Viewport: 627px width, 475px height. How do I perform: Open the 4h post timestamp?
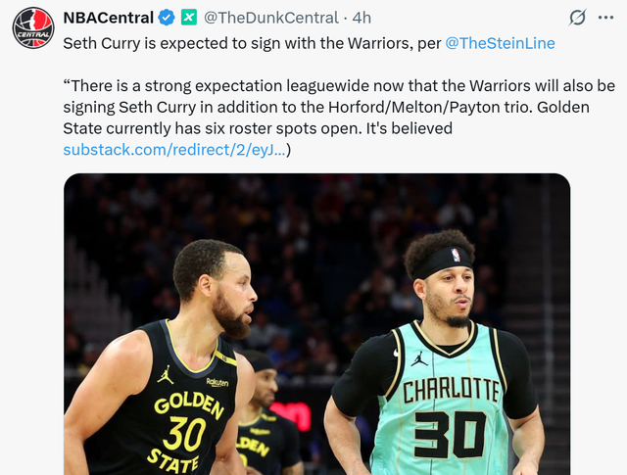pyautogui.click(x=362, y=18)
